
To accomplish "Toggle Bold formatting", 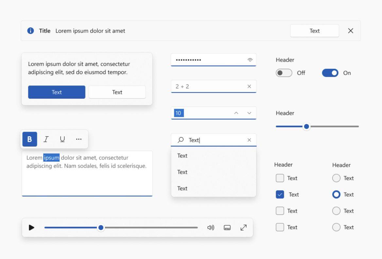I will pyautogui.click(x=30, y=139).
